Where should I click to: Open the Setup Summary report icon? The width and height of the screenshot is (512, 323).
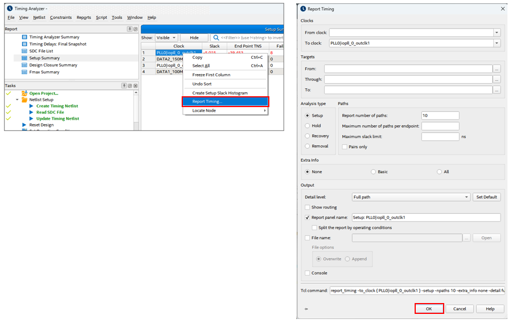click(x=24, y=58)
